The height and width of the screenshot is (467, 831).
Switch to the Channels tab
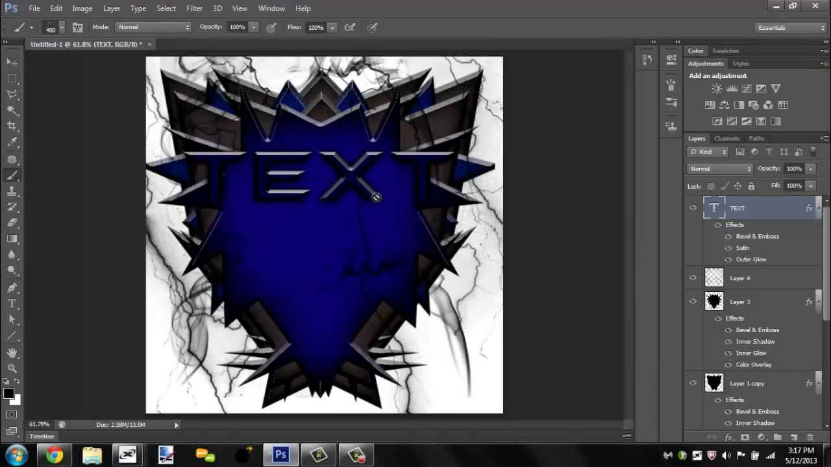(726, 138)
